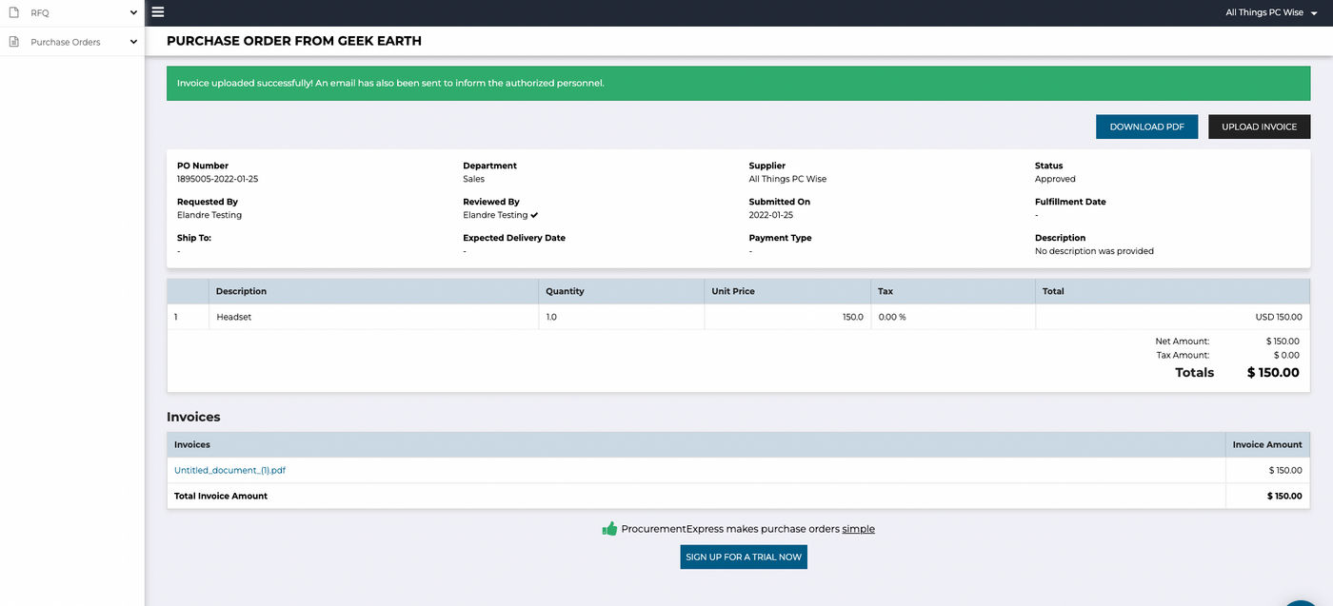Open the All Things PC Wise account dropdown
Image resolution: width=1333 pixels, height=606 pixels.
tap(1271, 12)
